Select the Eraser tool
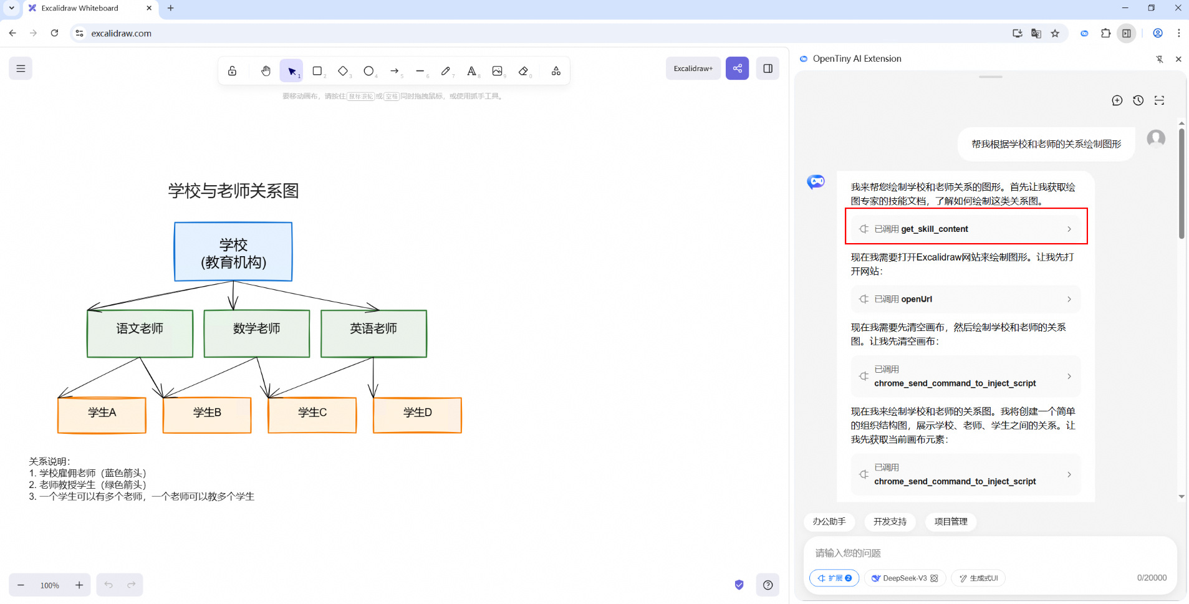 coord(524,71)
